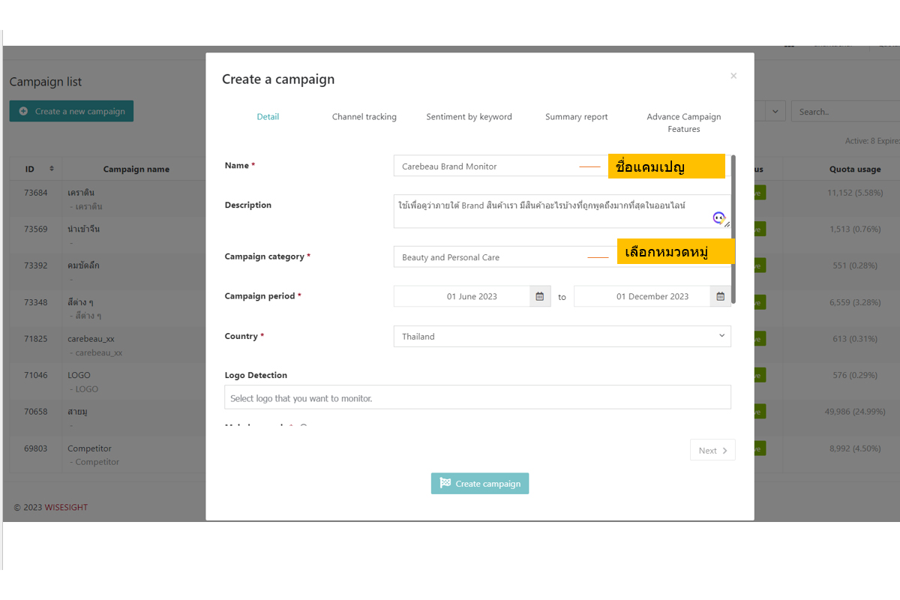Open the start date calendar picker icon
Screen dimensions: 900x600
(x=539, y=296)
